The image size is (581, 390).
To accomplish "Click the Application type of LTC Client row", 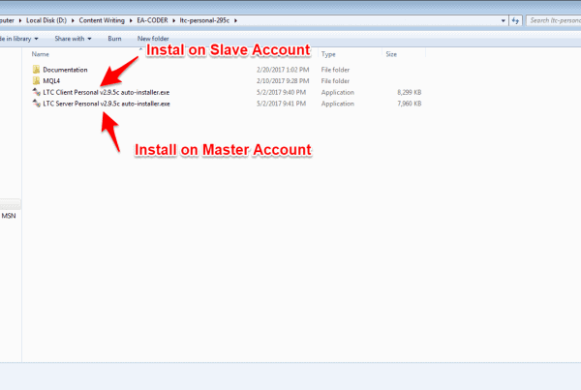I will point(338,92).
